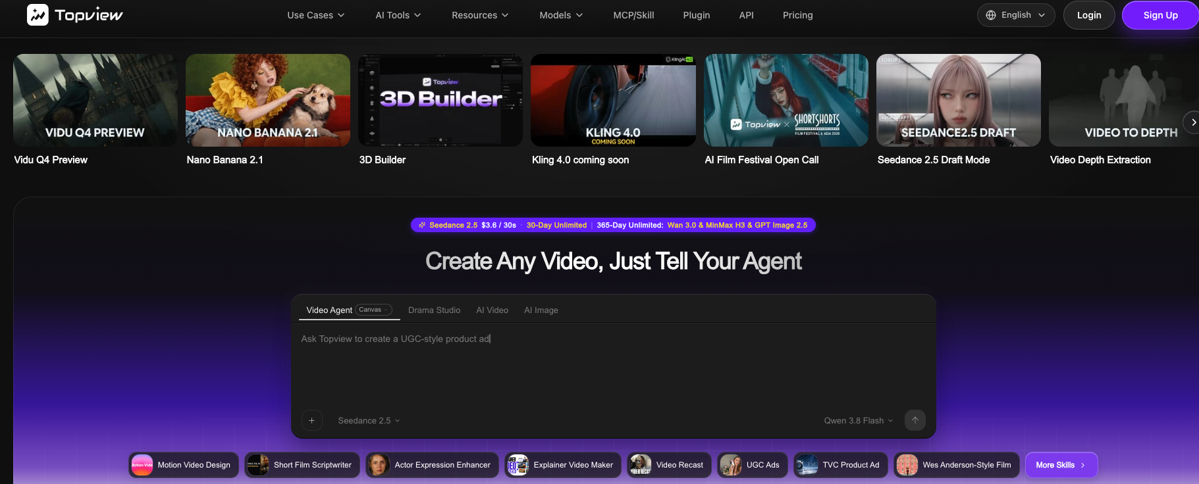Image resolution: width=1199 pixels, height=484 pixels.
Task: Select the TVC Product Ad skill
Action: 841,465
